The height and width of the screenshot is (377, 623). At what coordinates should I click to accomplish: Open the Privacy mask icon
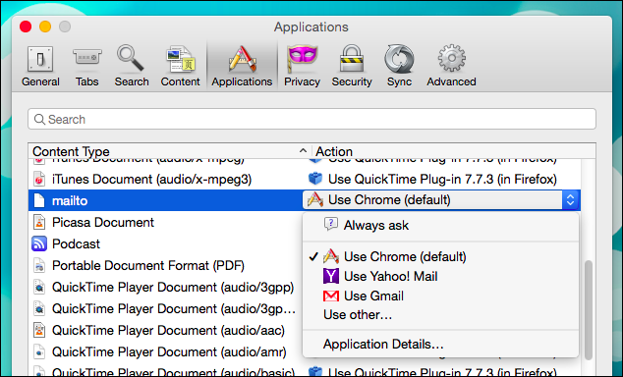[302, 59]
